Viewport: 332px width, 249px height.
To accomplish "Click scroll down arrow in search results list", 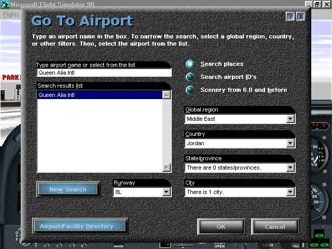I will click(167, 168).
